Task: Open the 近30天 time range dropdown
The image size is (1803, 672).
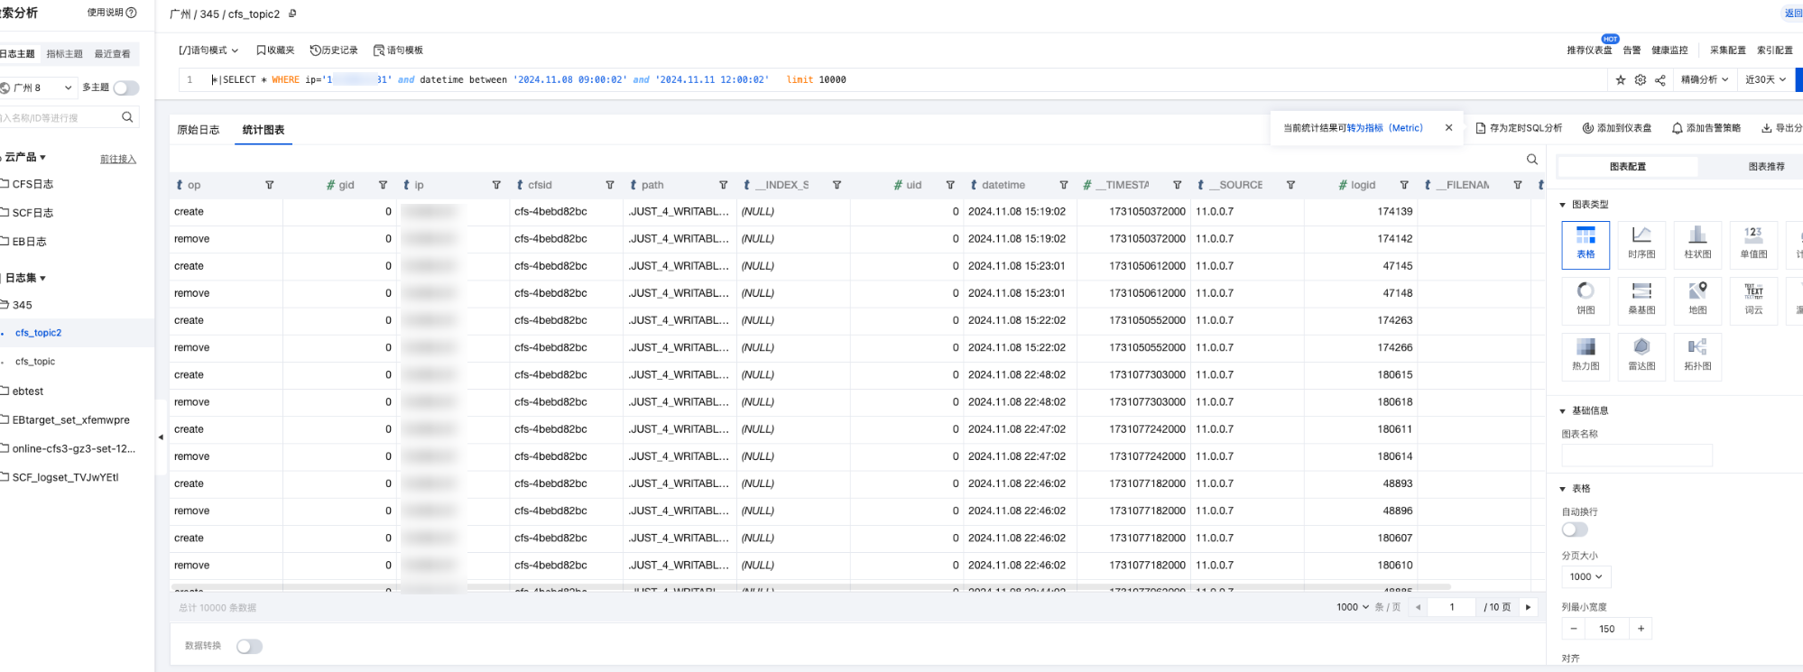Action: pos(1765,80)
